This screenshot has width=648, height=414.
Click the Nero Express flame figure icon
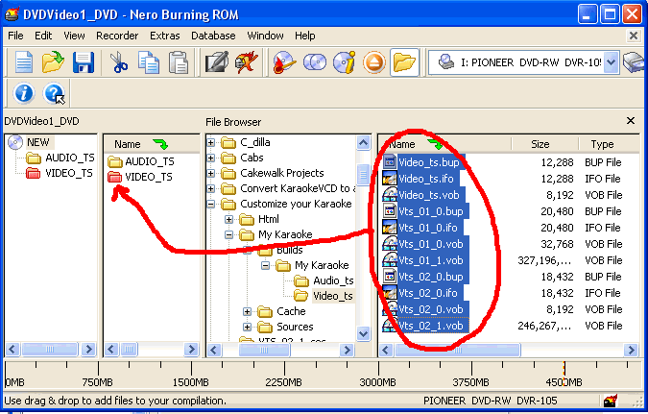(247, 62)
